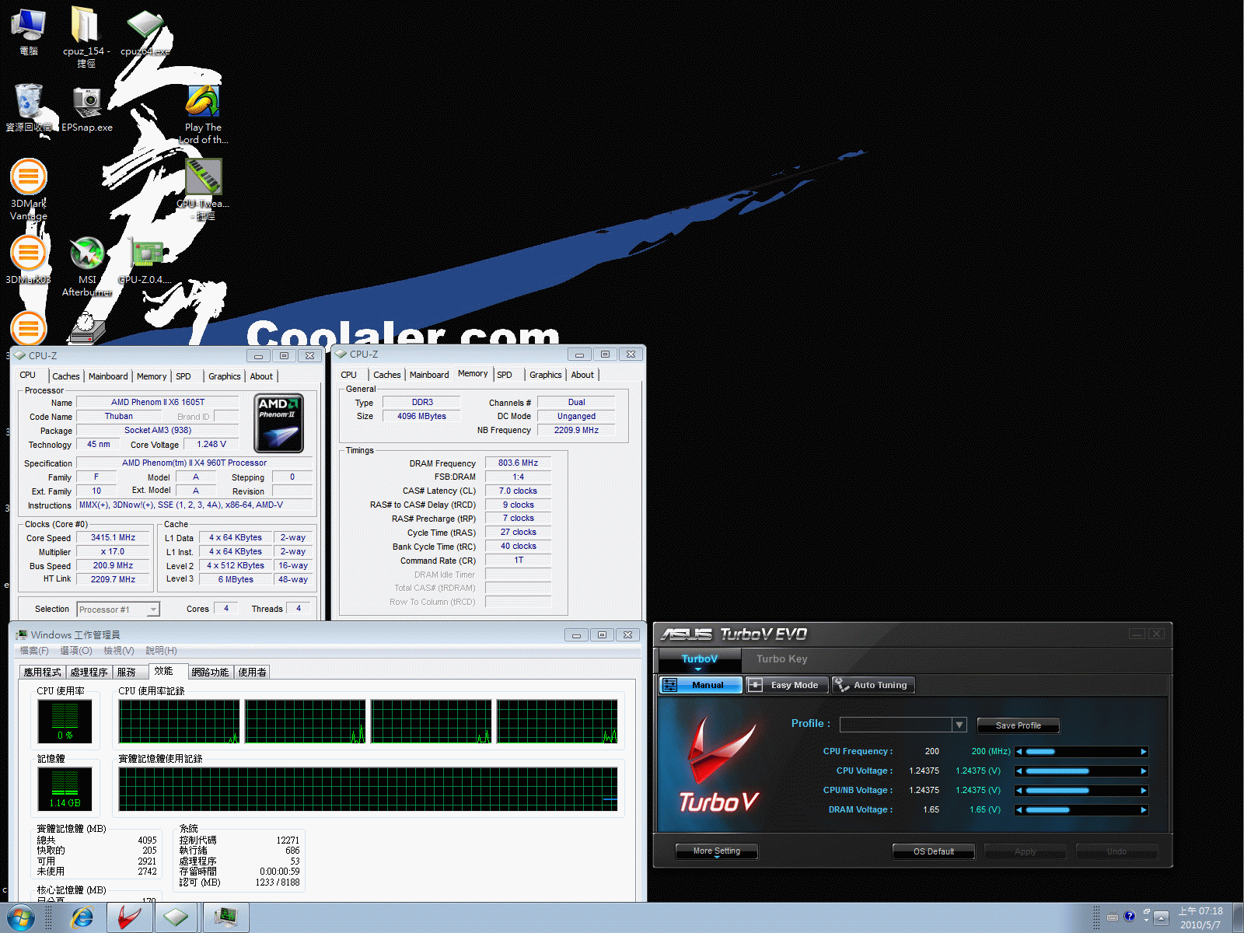Click the memory 1.14 GB meter
The height and width of the screenshot is (933, 1244).
65,788
